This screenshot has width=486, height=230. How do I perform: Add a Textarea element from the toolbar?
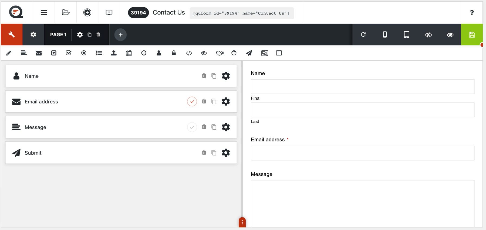(x=24, y=53)
